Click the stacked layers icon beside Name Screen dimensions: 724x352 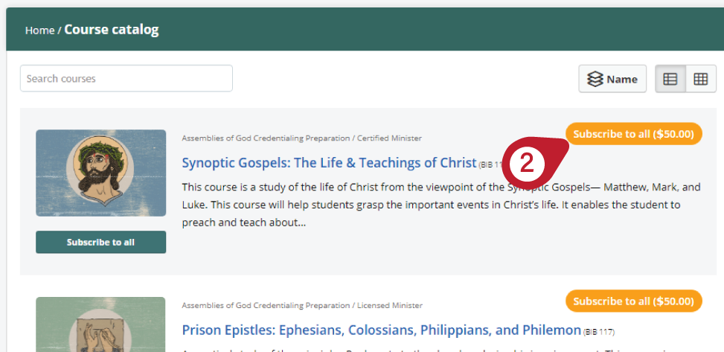click(x=595, y=79)
